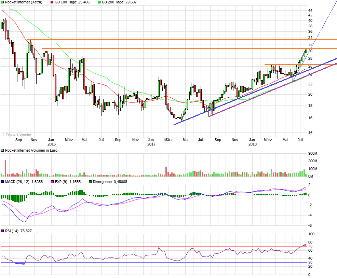Click the label 'Divergence: 0,48008'
Screen dimensions: 337x278
click(x=110, y=182)
